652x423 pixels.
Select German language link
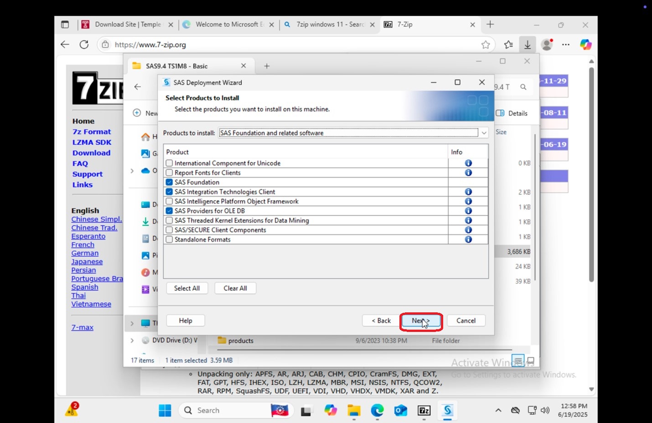[85, 253]
